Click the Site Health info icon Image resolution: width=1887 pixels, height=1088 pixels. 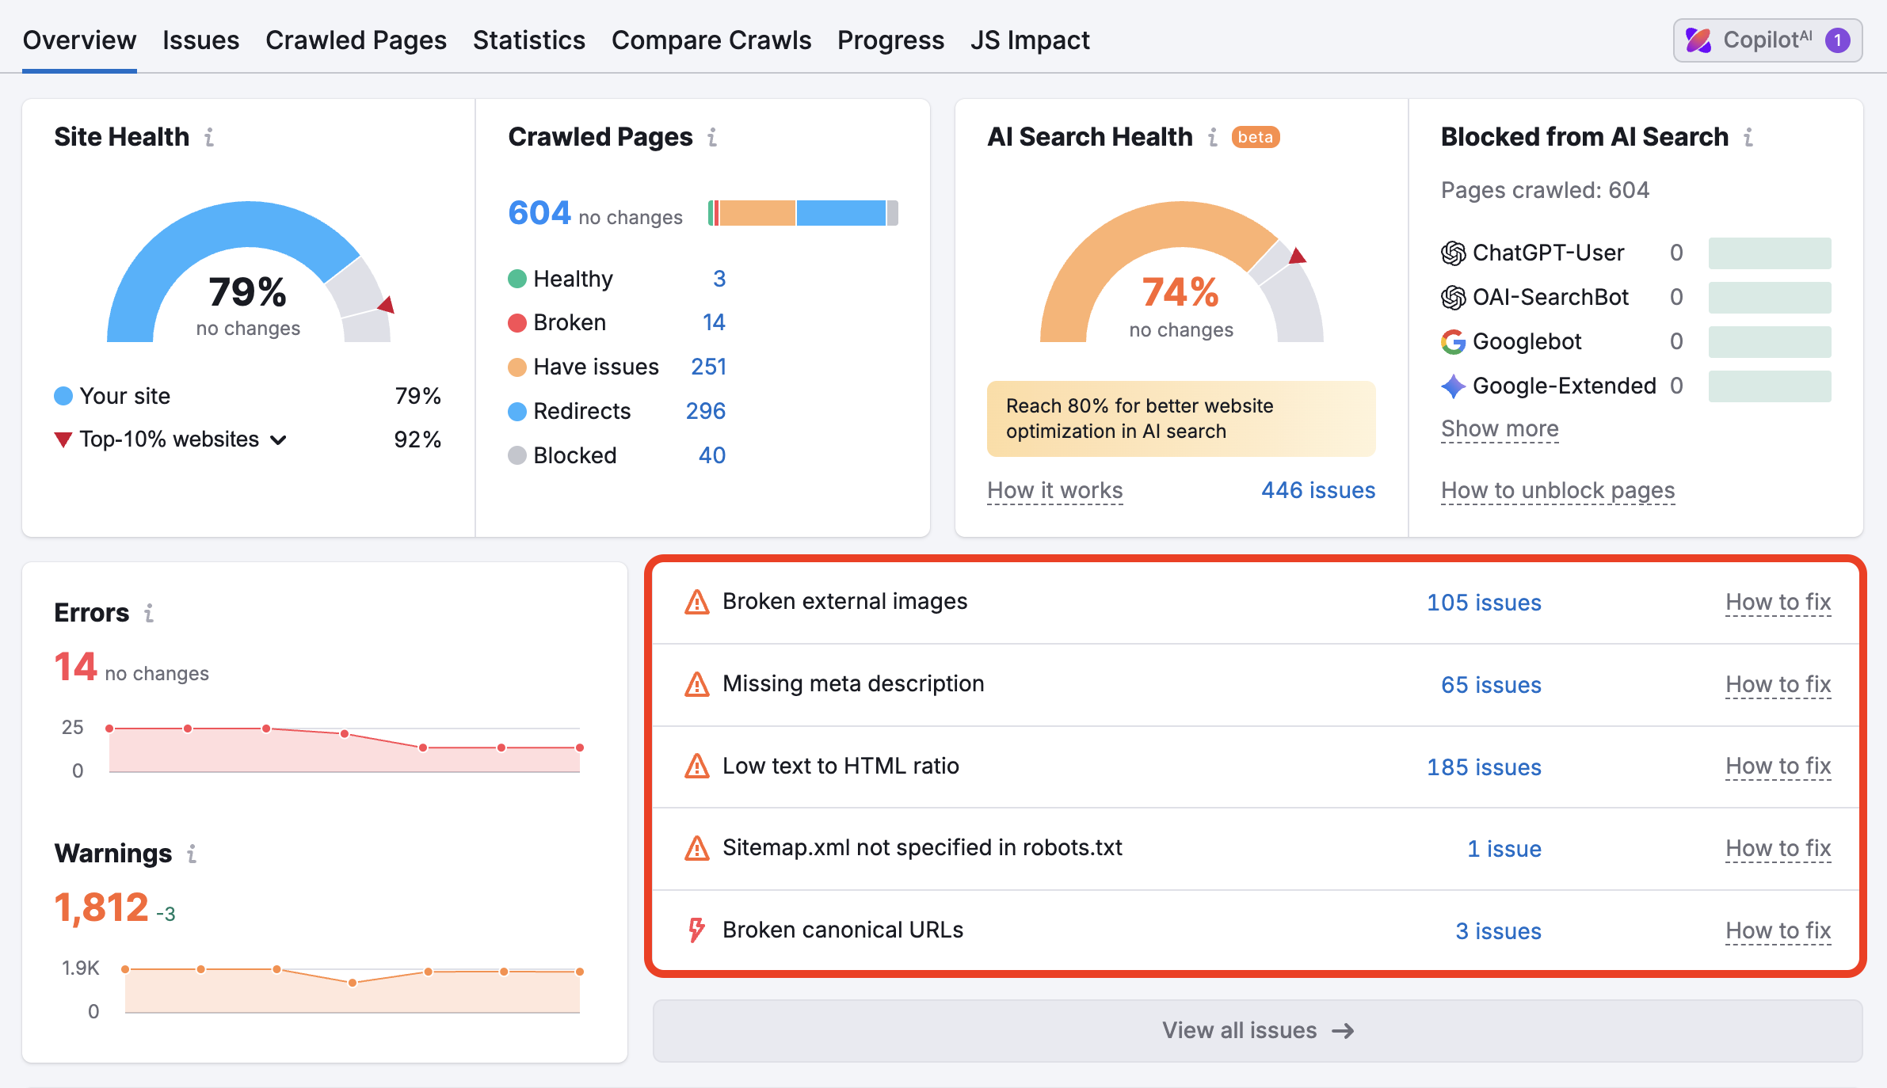[x=209, y=138]
